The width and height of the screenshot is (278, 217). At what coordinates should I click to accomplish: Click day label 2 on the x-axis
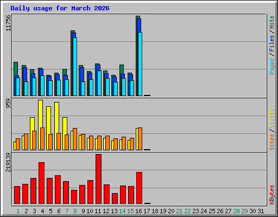(x=26, y=211)
